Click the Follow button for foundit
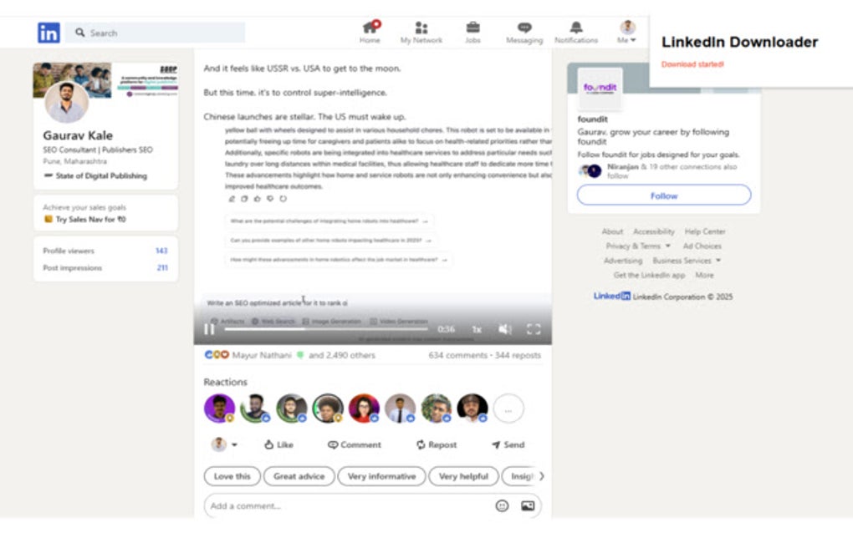Viewport: 853px width, 533px height. click(663, 195)
